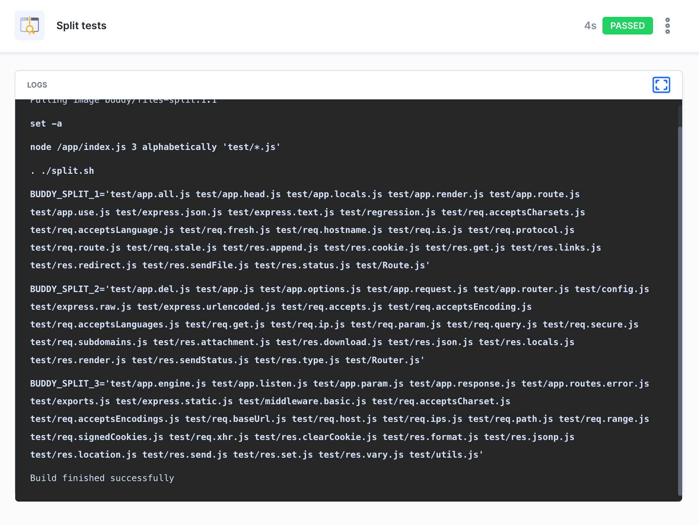
Task: Click the split.sh command line
Action: pyautogui.click(x=62, y=170)
